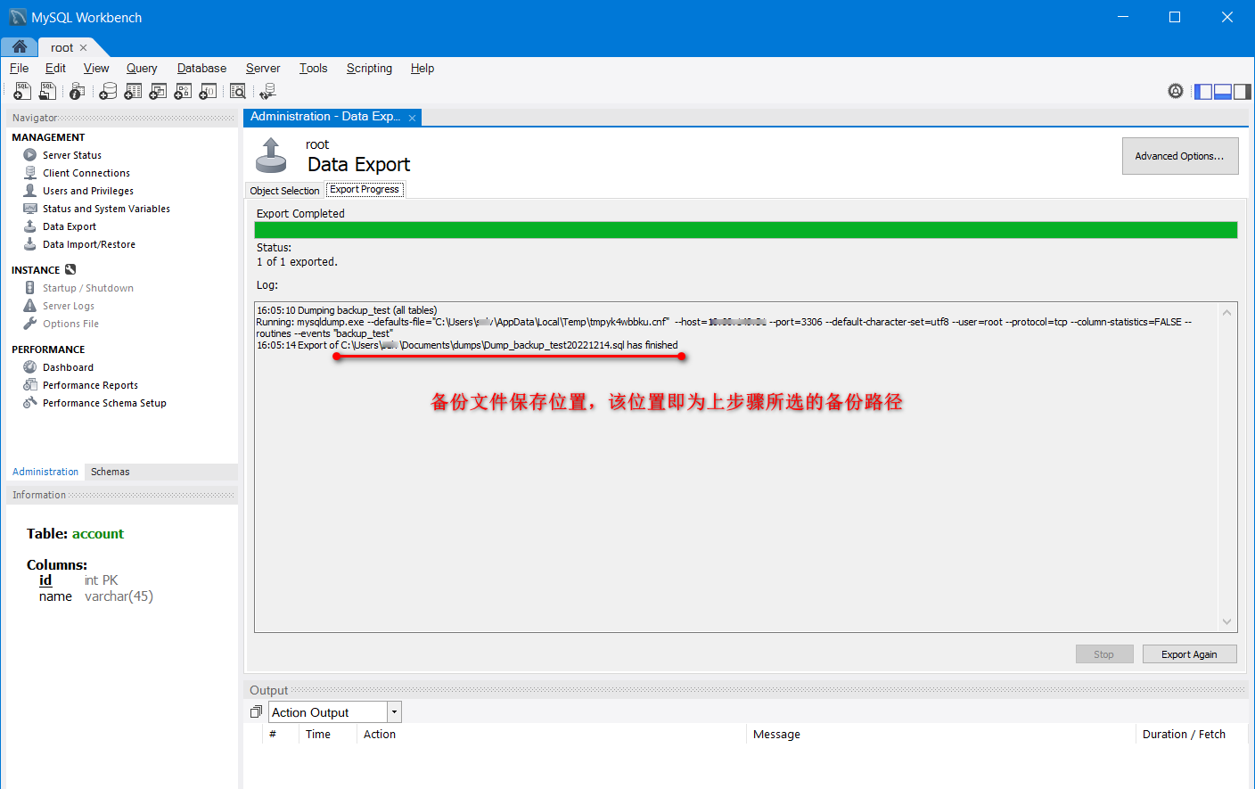Open the Edit menu
The width and height of the screenshot is (1255, 789).
(55, 68)
